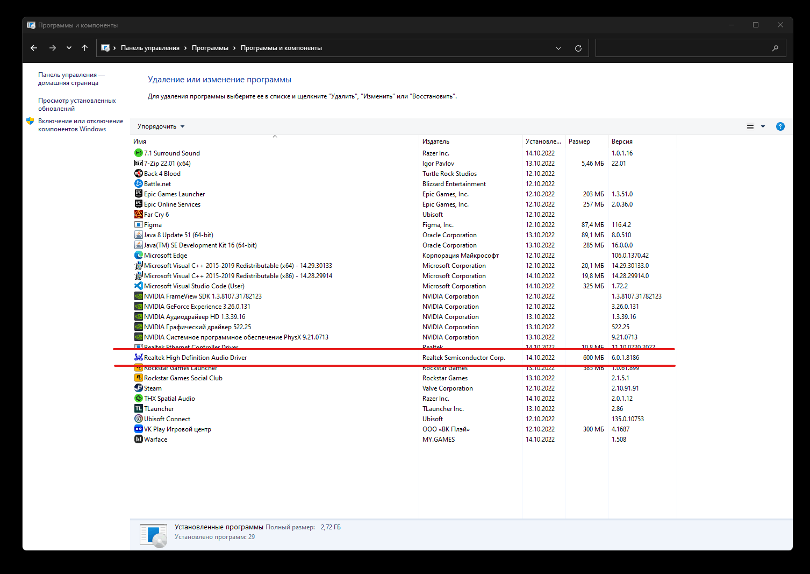Refresh the address bar location

click(x=578, y=48)
